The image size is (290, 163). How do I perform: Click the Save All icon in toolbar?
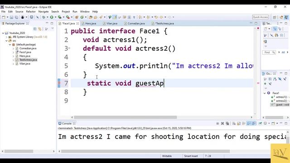point(16,17)
